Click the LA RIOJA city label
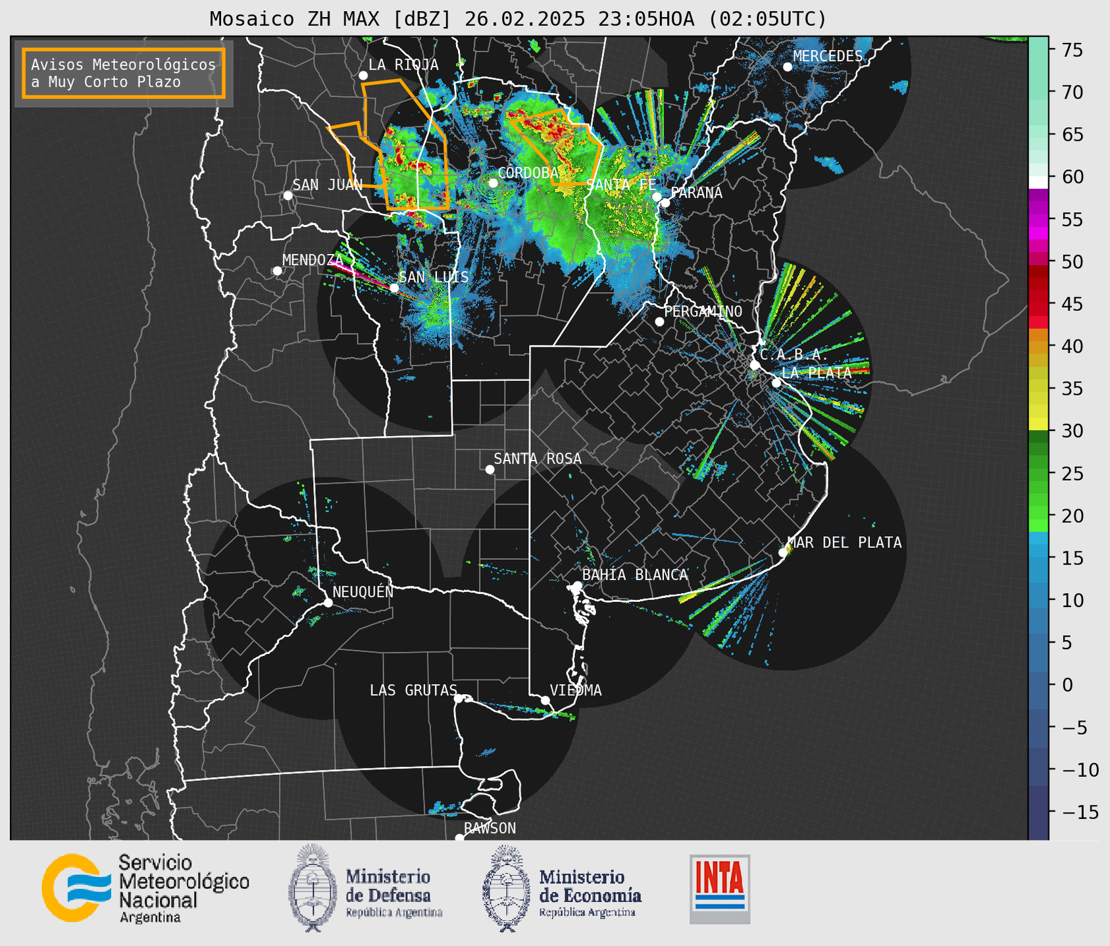 click(403, 64)
